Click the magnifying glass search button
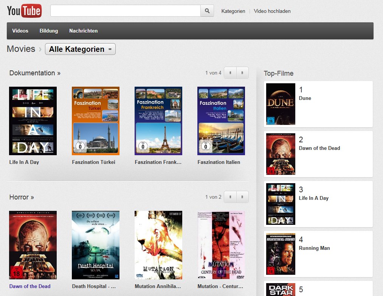 click(x=207, y=11)
